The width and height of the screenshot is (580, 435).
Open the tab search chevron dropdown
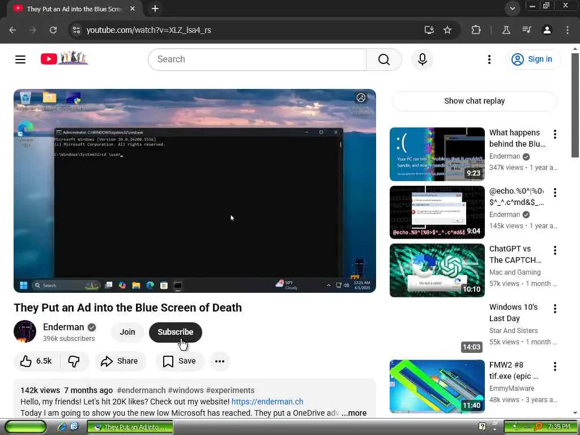512,8
